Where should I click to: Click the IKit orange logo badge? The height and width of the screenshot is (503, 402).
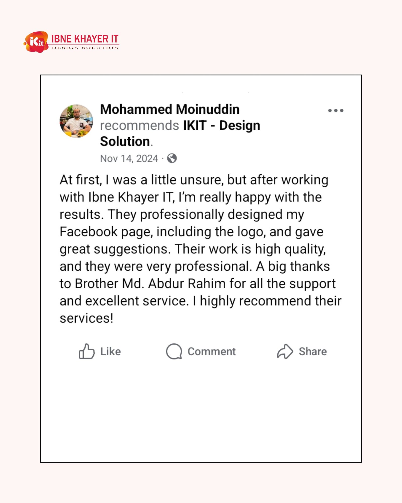36,42
